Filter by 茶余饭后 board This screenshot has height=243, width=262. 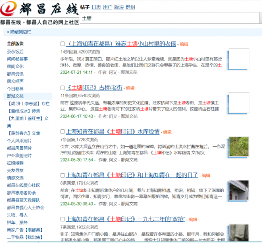tap(15, 52)
